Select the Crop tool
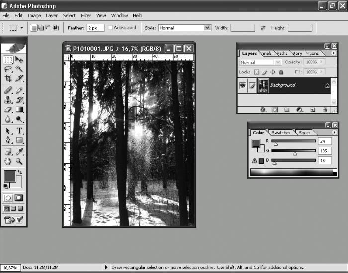348x273 pixels. [8, 78]
